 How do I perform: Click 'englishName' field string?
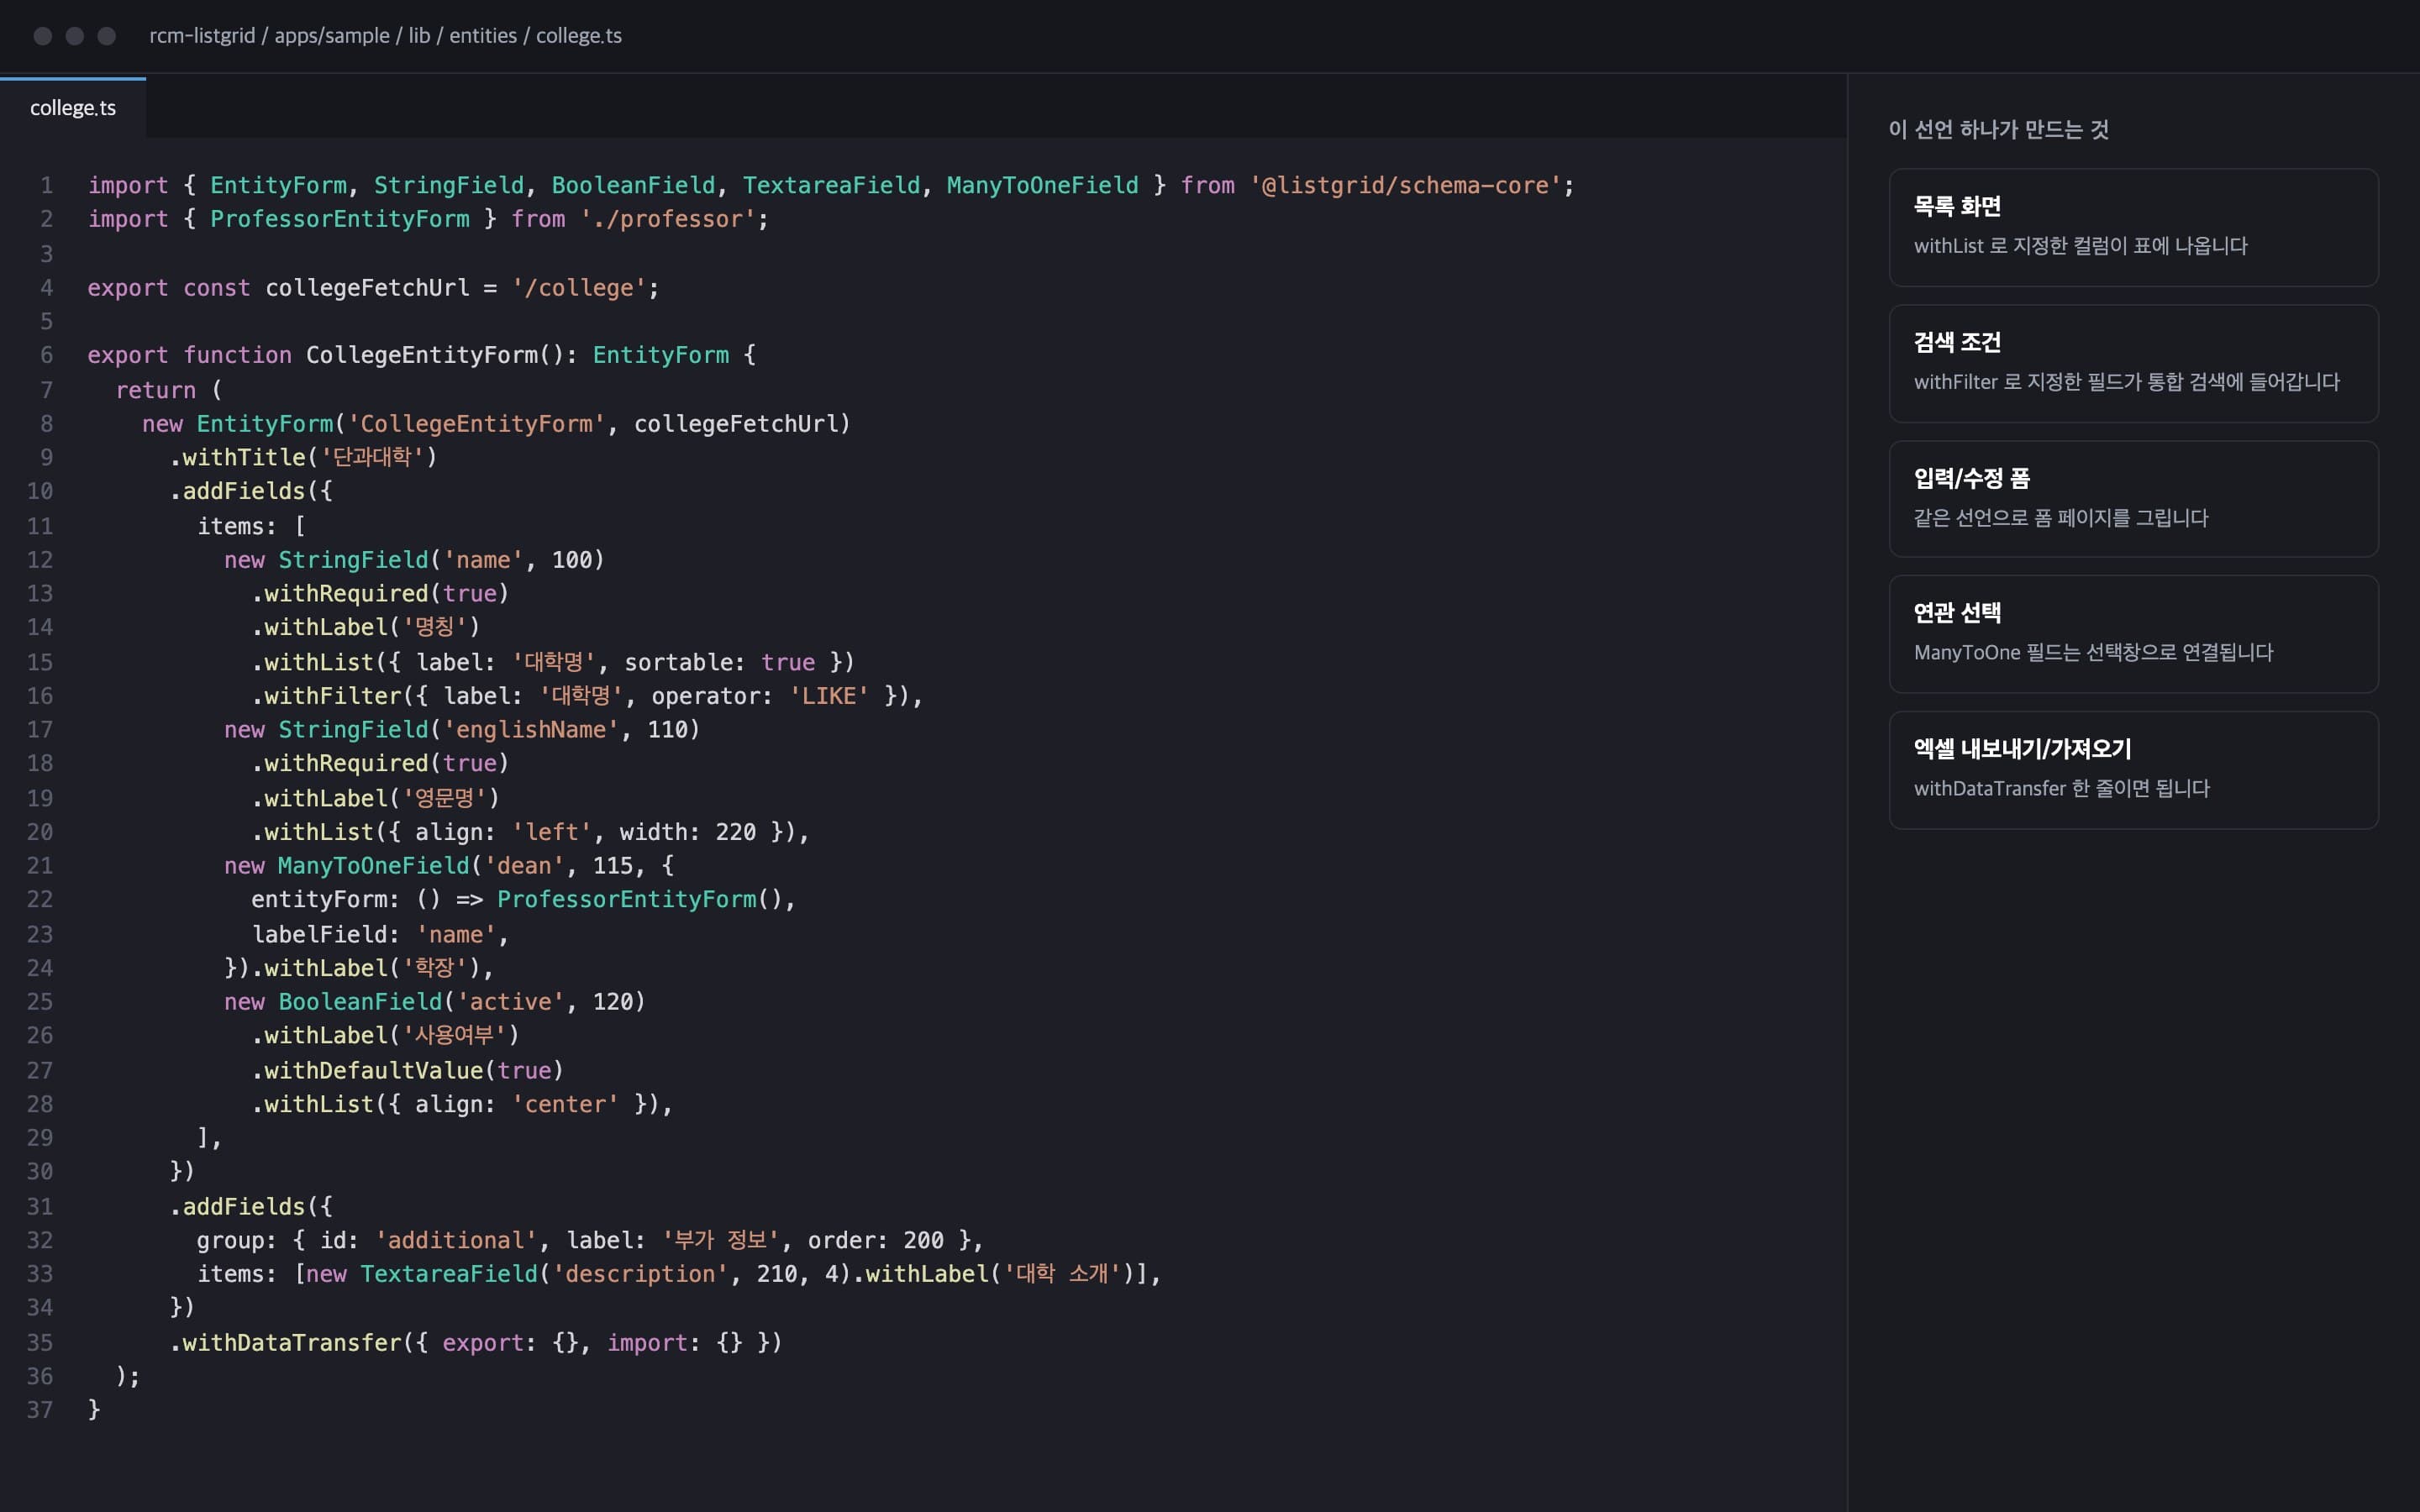point(531,730)
